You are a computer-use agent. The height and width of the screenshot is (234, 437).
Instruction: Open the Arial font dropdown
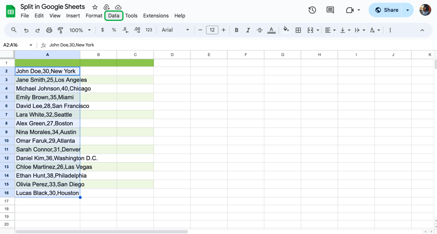[x=175, y=30]
